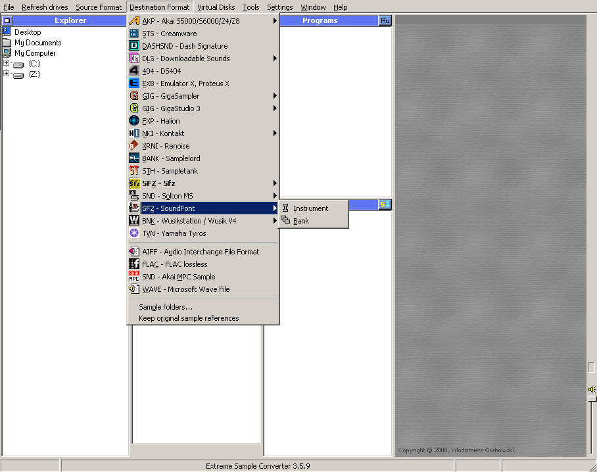Choose FLAC - FLAC lossless entry
Screen dimensions: 597x472
(203, 264)
